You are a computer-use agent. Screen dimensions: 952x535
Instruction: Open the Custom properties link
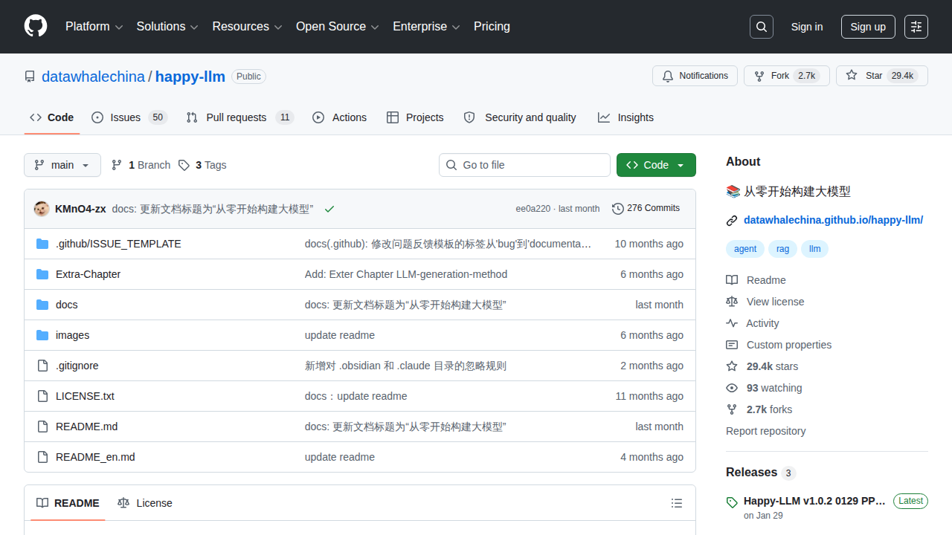779,345
